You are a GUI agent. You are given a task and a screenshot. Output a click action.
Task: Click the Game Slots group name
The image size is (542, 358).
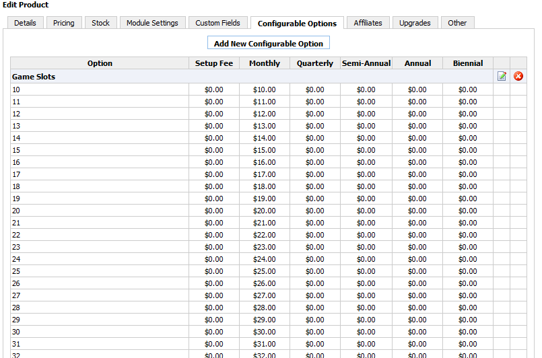tap(34, 77)
